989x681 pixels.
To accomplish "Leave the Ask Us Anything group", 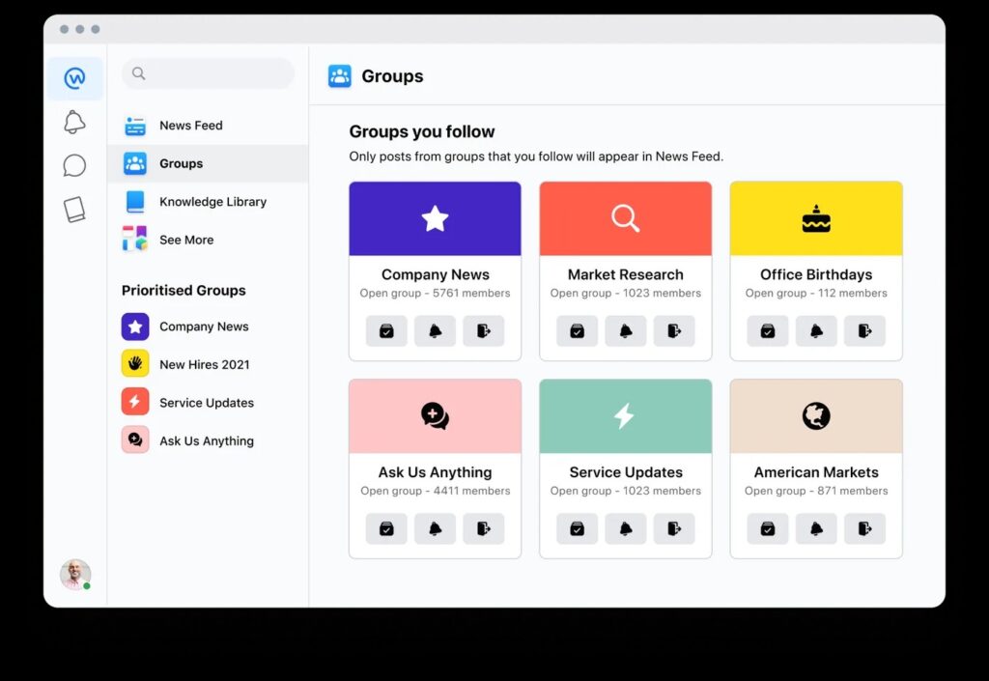I will click(483, 528).
